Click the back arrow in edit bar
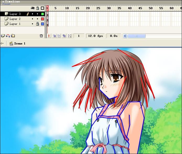 point(2,43)
